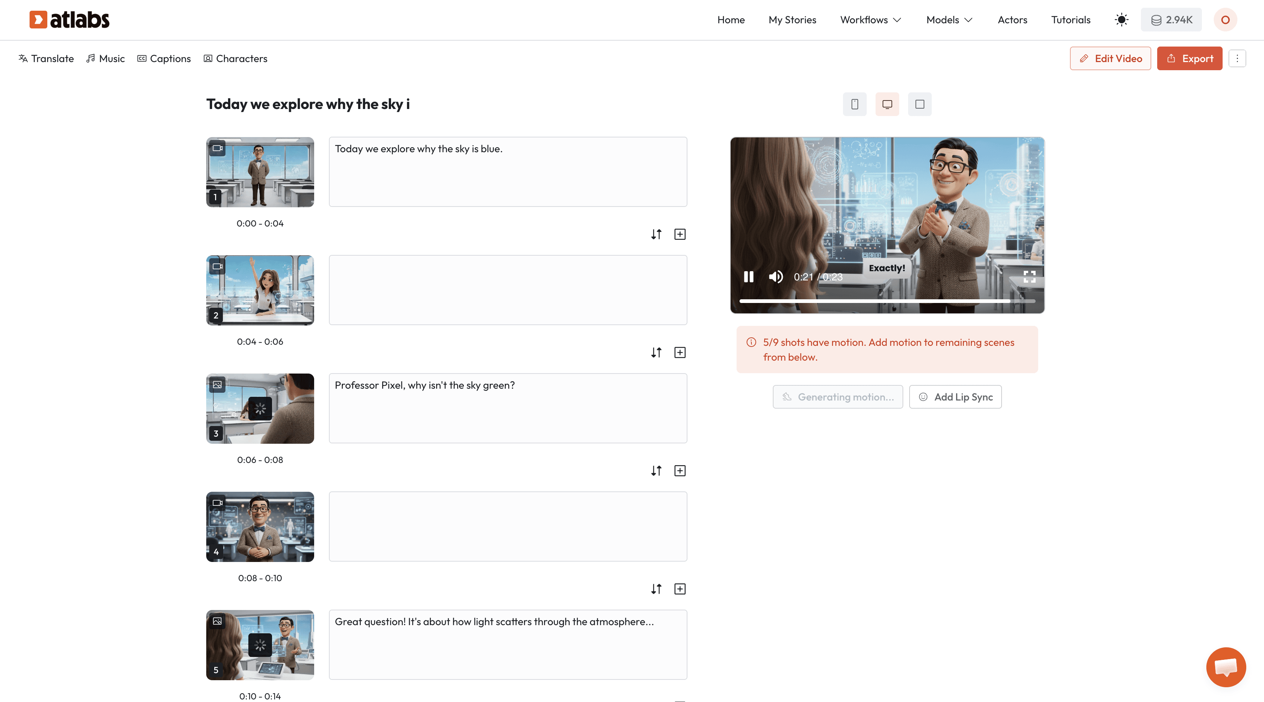
Task: Expand the Models dropdown menu
Action: pos(949,20)
